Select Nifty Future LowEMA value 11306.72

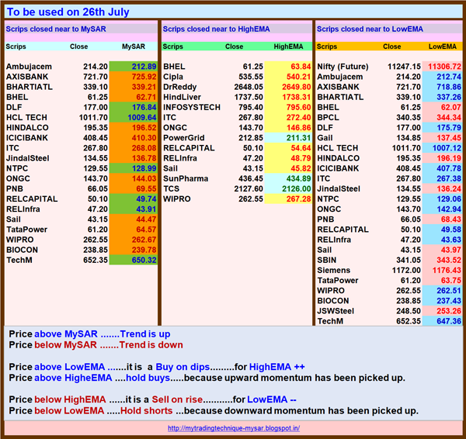(x=444, y=67)
